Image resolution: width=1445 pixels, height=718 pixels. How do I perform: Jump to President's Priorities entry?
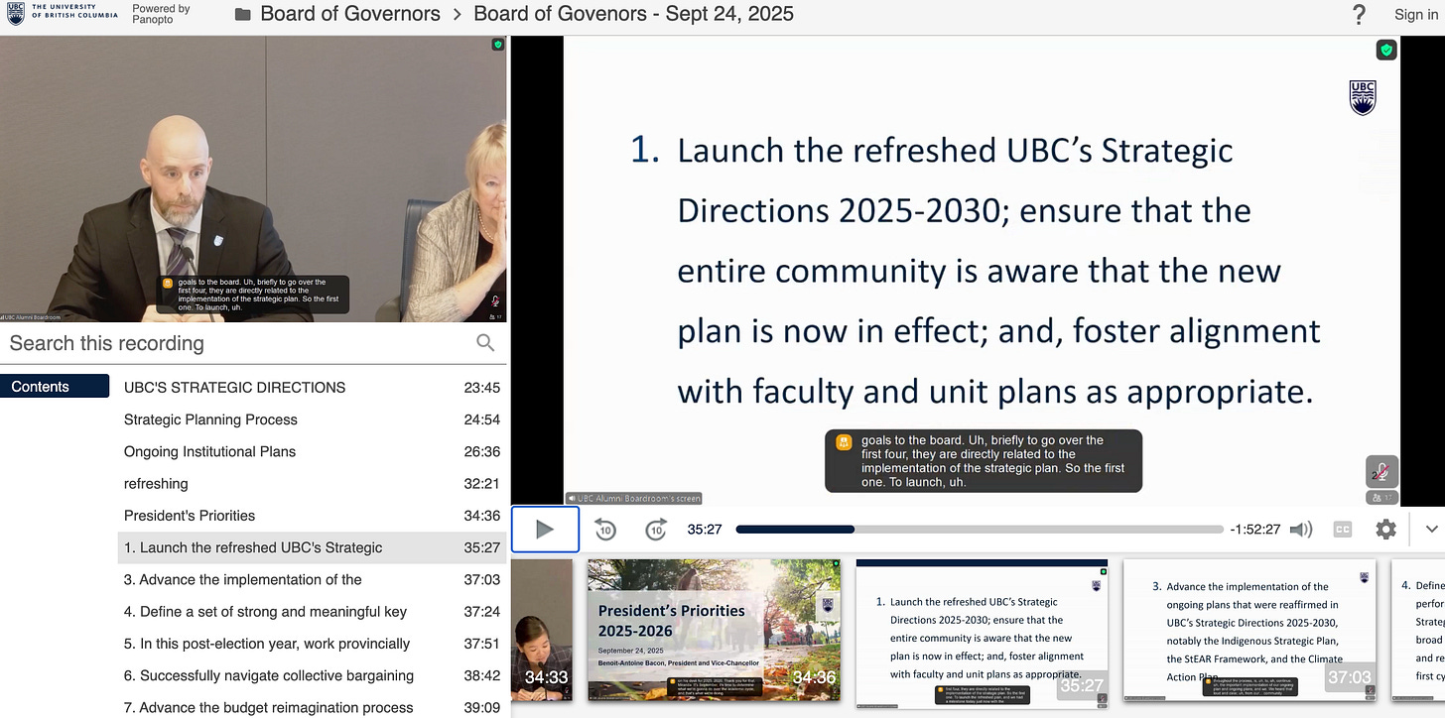(x=312, y=516)
